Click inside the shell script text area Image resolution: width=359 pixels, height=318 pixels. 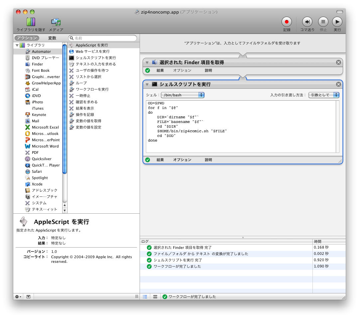point(241,126)
